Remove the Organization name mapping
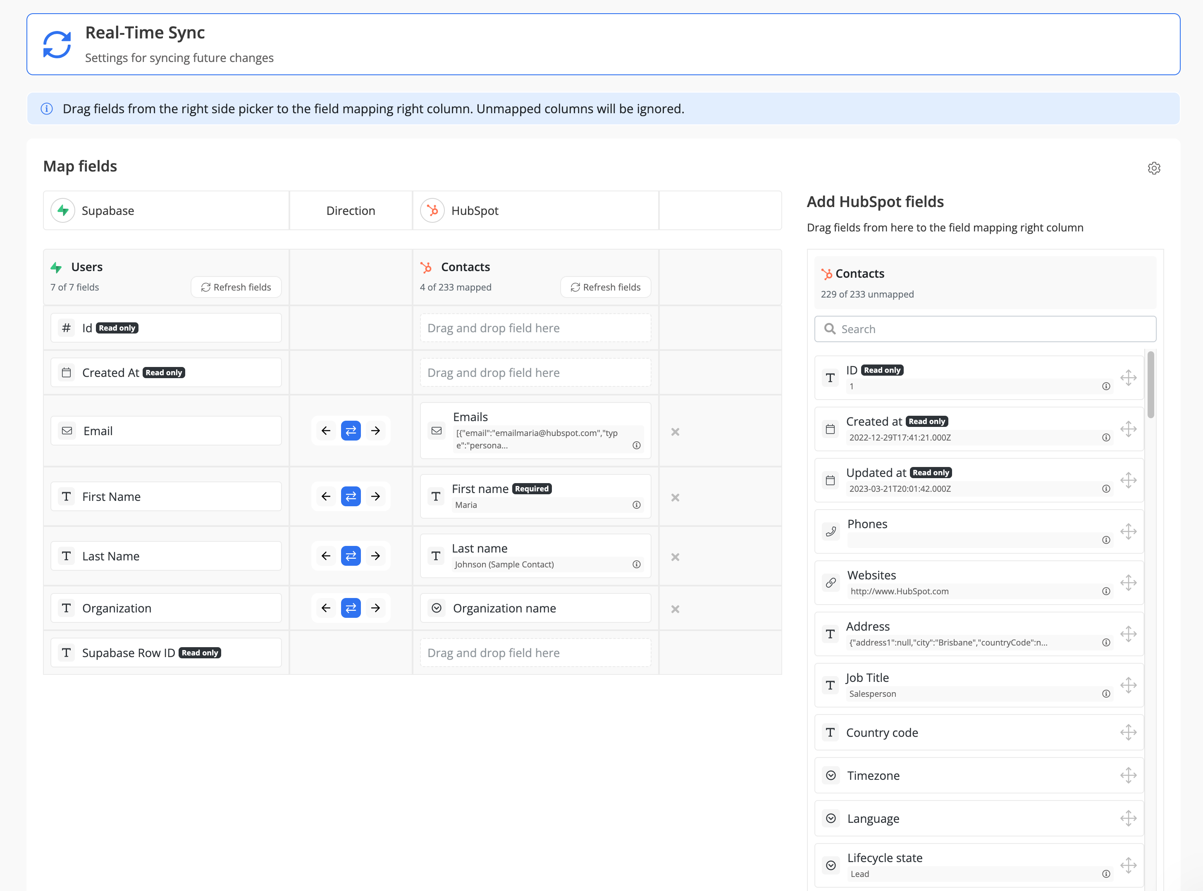 [x=675, y=609]
